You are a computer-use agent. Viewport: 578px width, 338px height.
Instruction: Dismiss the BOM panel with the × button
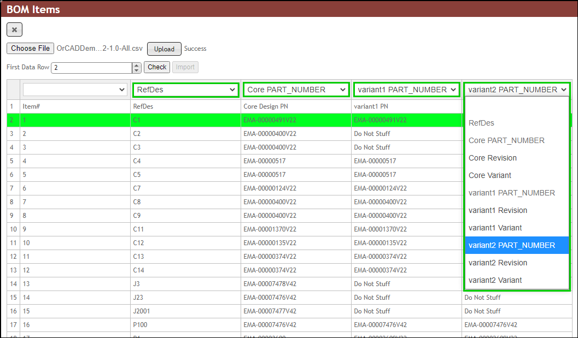[14, 29]
